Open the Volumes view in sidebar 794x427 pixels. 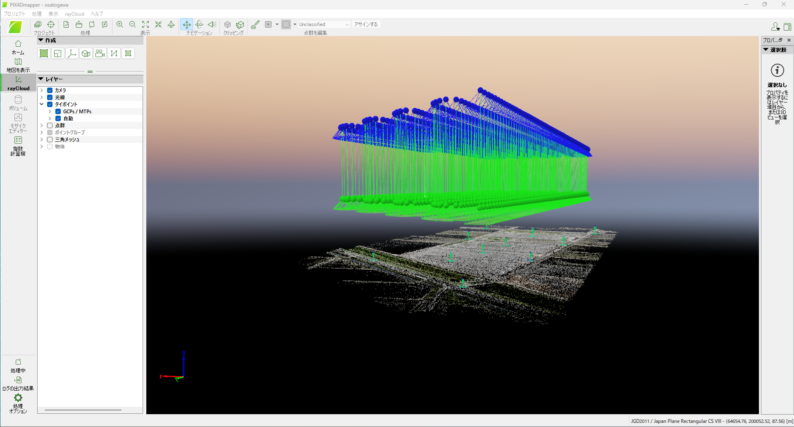click(18, 103)
